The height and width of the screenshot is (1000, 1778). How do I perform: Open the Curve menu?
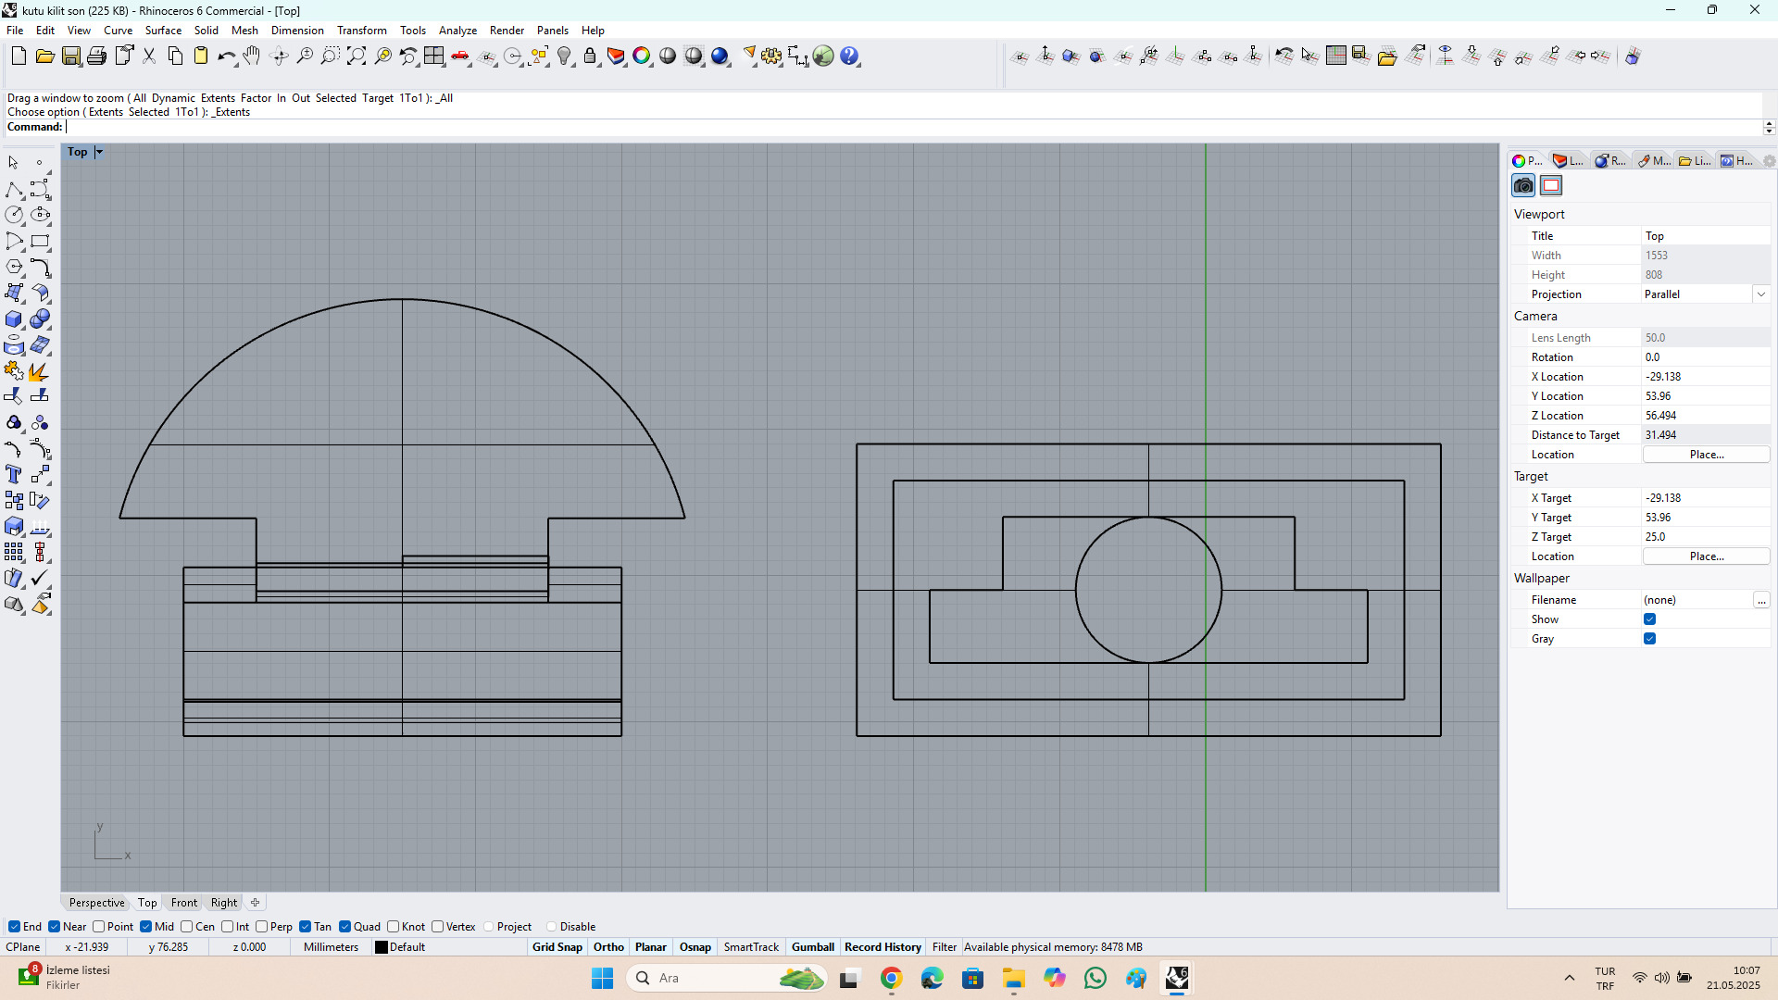pos(118,31)
